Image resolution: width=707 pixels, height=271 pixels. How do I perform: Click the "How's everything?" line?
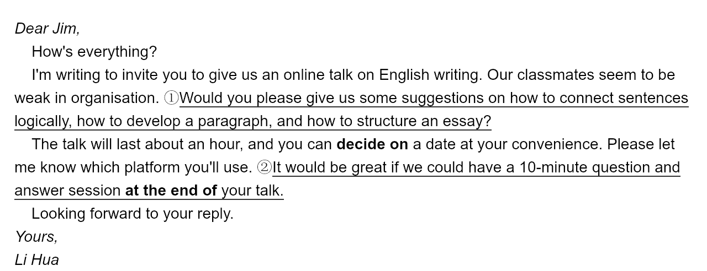click(x=94, y=52)
